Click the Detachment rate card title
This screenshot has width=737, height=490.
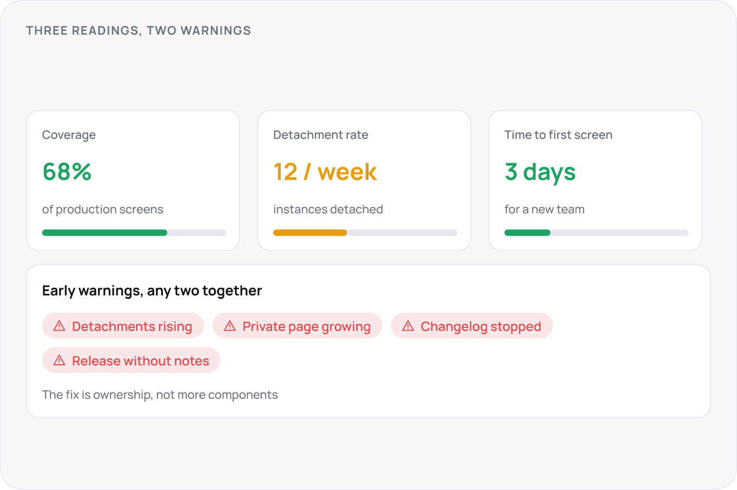321,135
